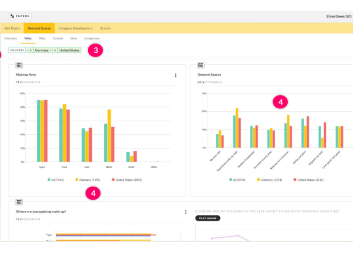Click the pink trend line data point
Screen dimensions: 353x265
tap(238, 236)
